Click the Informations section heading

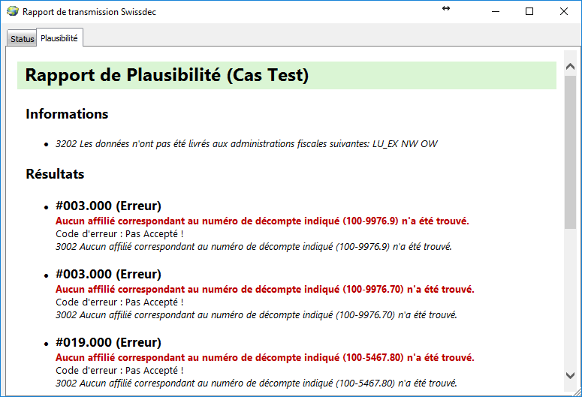pos(67,114)
